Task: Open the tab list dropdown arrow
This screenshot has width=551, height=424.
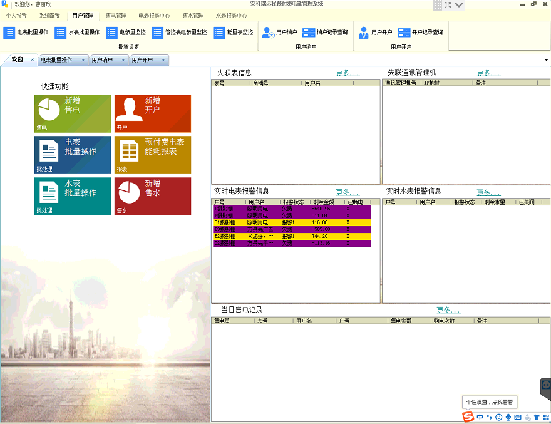Action: (547, 60)
